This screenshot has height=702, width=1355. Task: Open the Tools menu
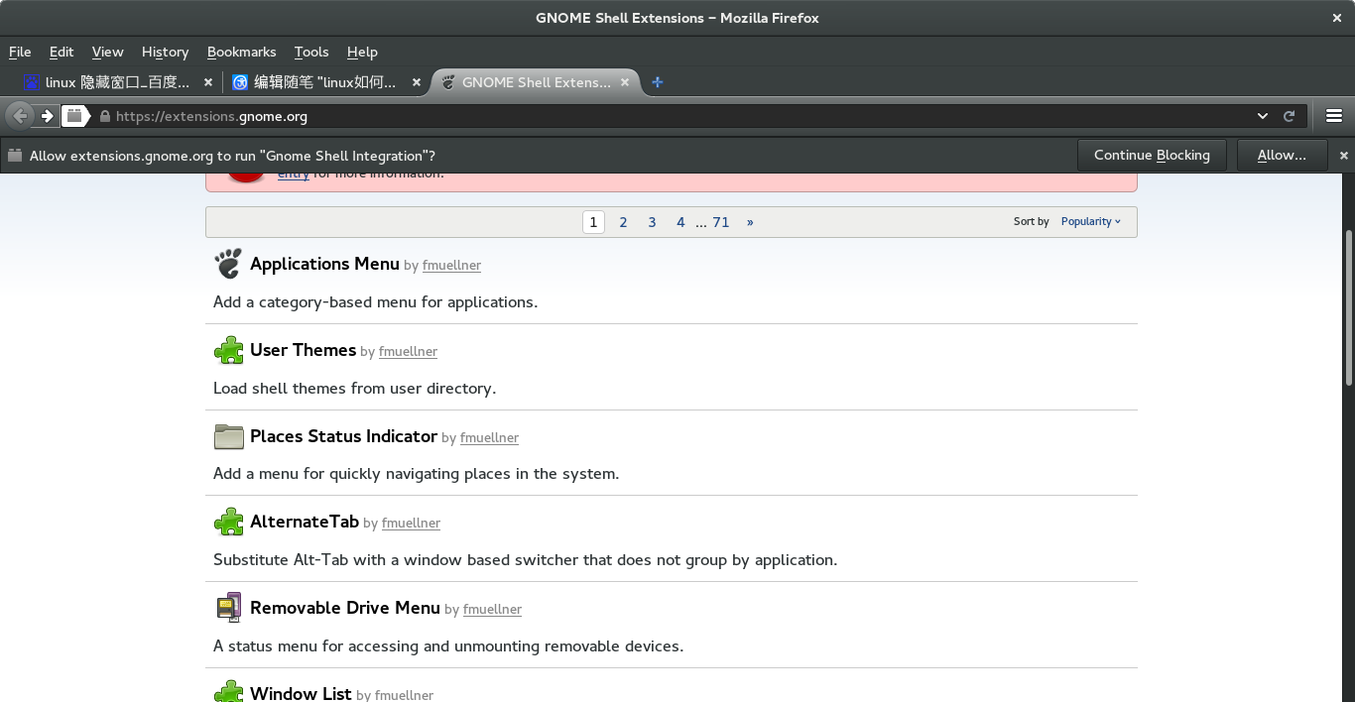coord(310,52)
